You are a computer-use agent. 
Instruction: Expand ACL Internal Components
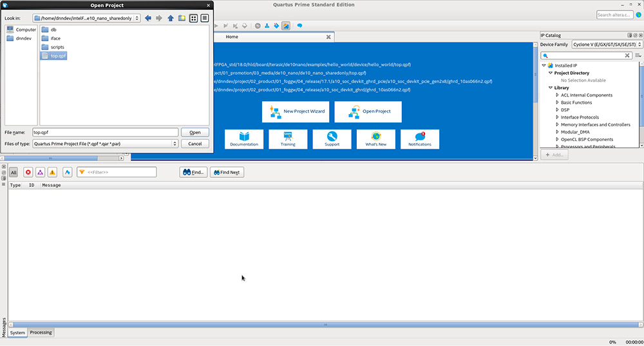(557, 95)
